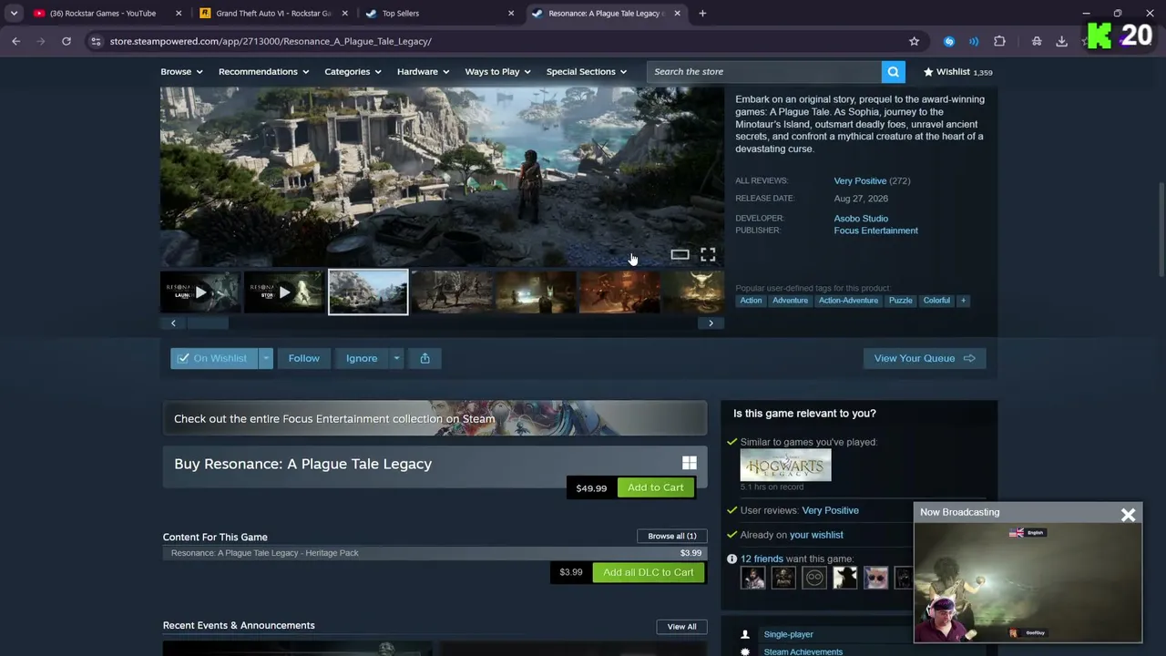Click the third friend avatar with the round-eyed face

pyautogui.click(x=814, y=578)
